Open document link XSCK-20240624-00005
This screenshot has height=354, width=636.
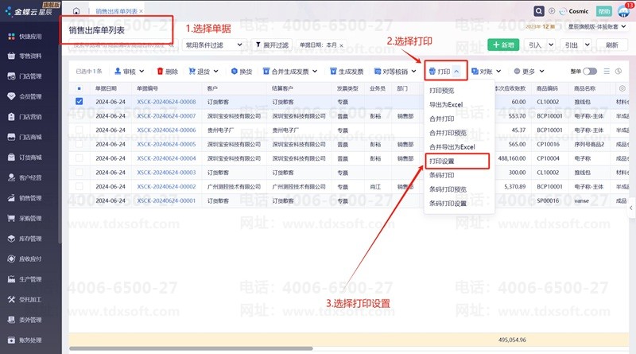point(166,144)
